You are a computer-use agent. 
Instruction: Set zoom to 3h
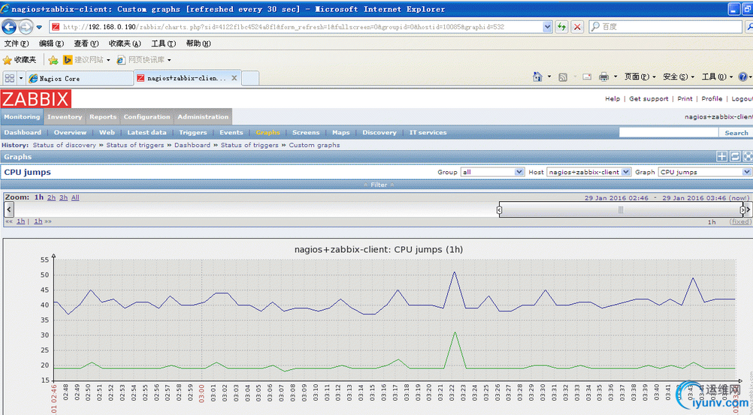63,197
